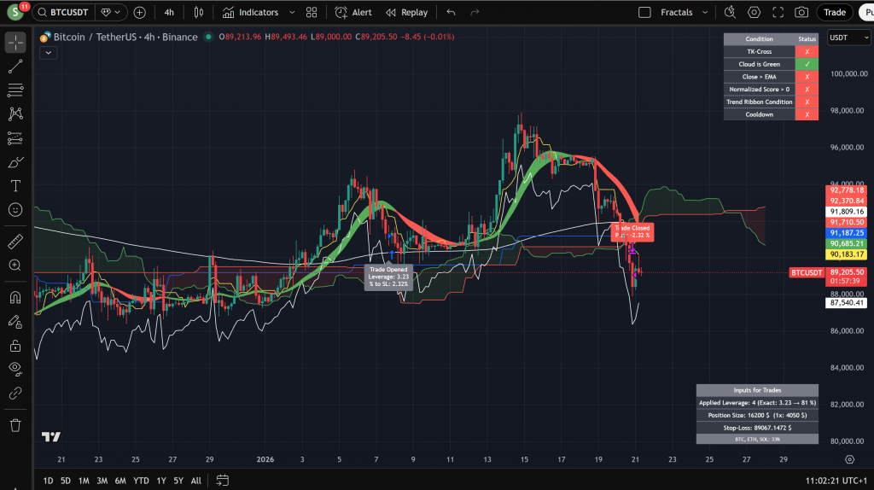
Task: Collapse the indicator legend chevron
Action: pyautogui.click(x=47, y=52)
